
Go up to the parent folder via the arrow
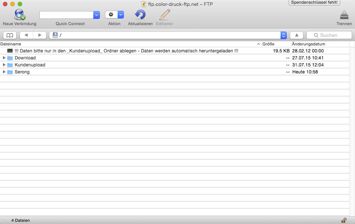(x=297, y=35)
